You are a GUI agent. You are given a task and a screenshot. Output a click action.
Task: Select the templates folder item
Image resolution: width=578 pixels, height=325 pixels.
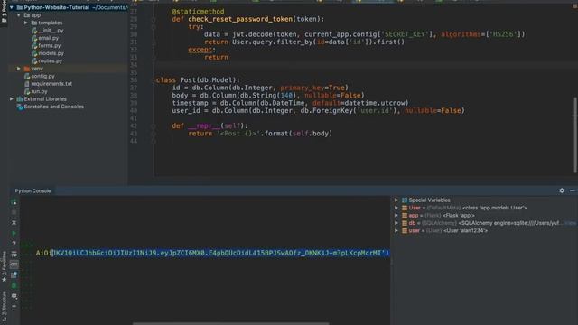coord(47,23)
